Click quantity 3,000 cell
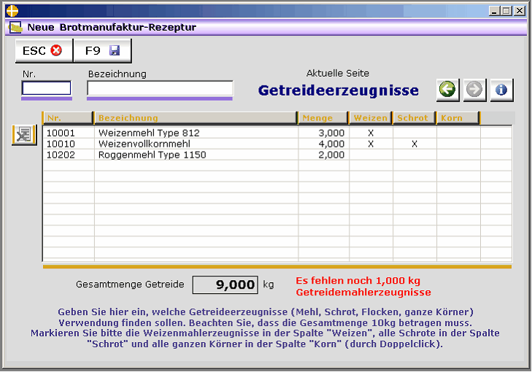The height and width of the screenshot is (372, 532). click(x=324, y=133)
